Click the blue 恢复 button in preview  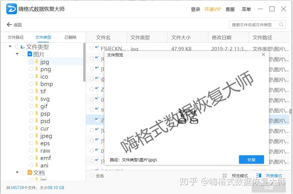pyautogui.click(x=251, y=160)
